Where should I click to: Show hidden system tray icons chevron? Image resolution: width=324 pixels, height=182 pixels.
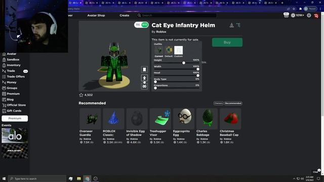[x=294, y=178]
